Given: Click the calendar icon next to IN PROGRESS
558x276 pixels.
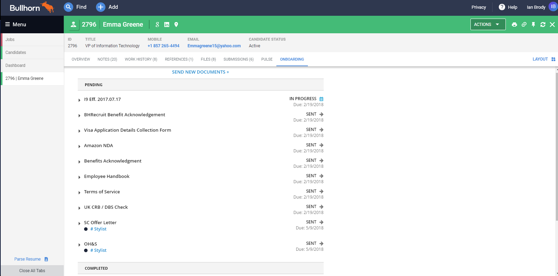Looking at the screenshot, I should coord(321,99).
